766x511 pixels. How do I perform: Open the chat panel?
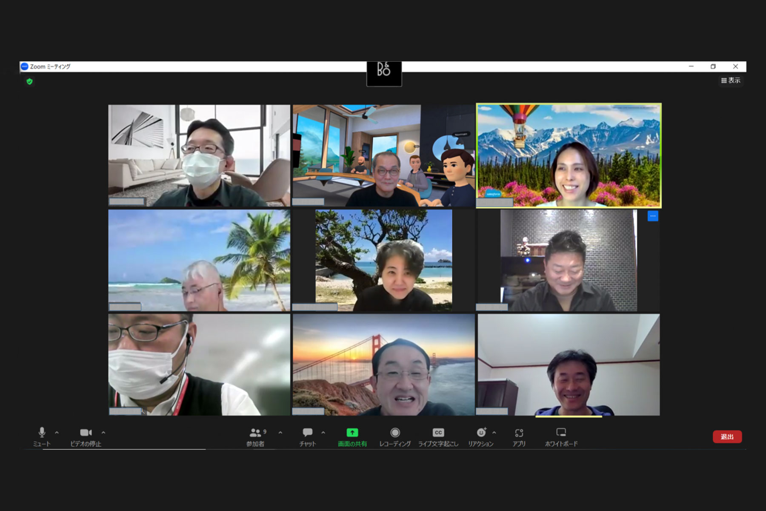[307, 436]
